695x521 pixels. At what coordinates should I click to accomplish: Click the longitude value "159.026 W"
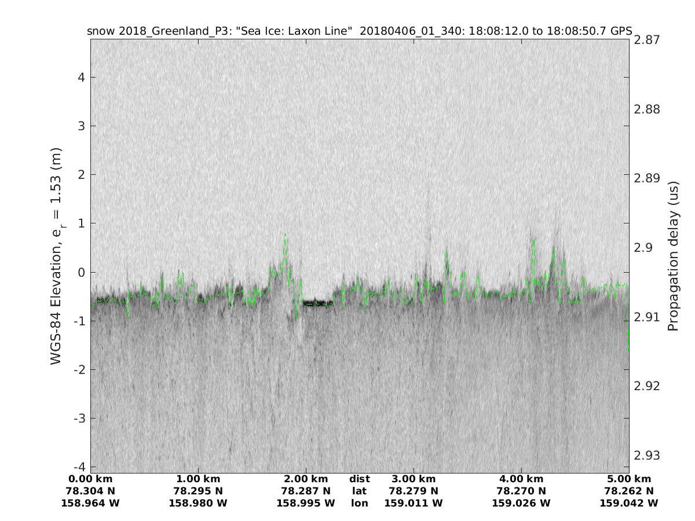click(x=521, y=503)
